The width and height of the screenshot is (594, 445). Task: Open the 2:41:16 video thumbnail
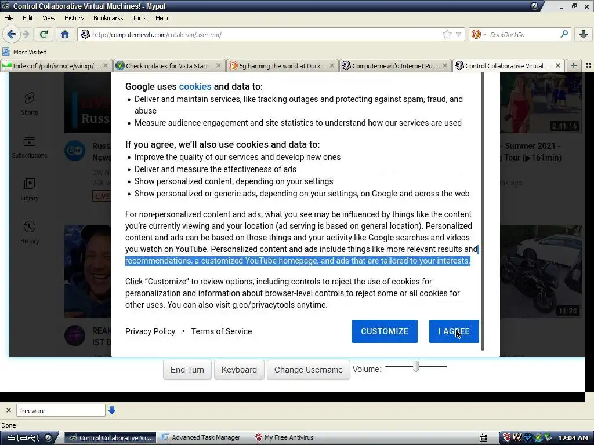pos(541,103)
